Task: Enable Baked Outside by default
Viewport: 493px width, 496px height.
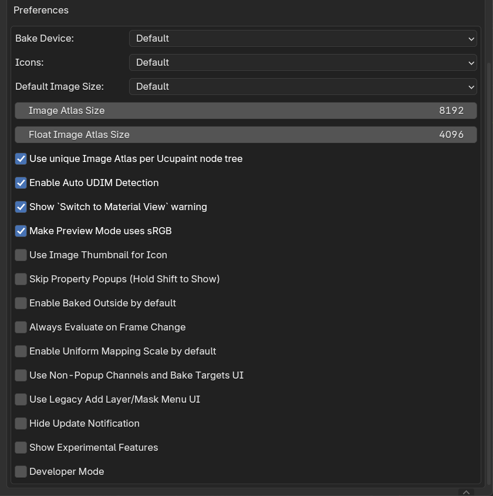Action: click(21, 303)
